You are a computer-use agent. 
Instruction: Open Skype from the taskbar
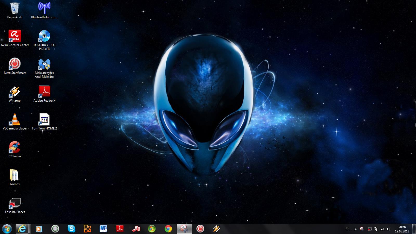pyautogui.click(x=71, y=229)
